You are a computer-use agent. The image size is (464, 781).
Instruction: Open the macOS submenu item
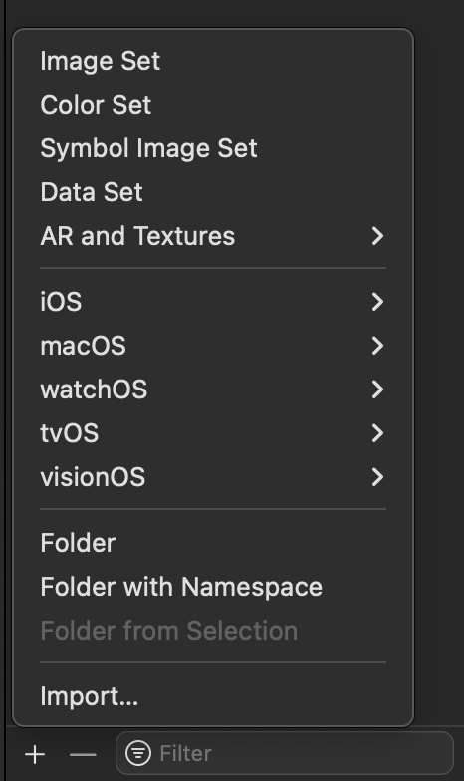tap(213, 346)
